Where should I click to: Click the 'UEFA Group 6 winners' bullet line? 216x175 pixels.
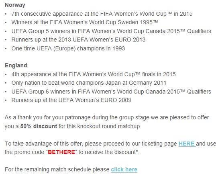coord(111,92)
